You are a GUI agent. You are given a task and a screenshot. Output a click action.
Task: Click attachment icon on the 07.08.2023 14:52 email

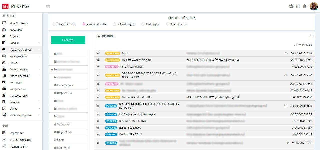(286, 53)
